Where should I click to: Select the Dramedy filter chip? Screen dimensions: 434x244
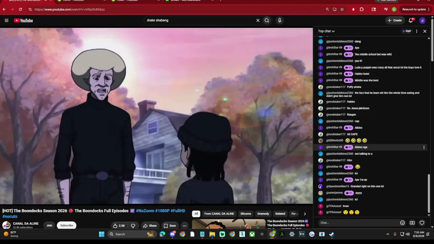(x=263, y=214)
